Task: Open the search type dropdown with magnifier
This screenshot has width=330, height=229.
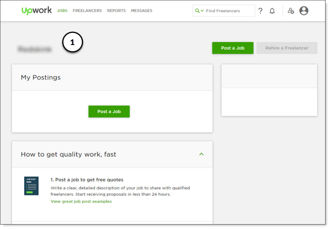Action: (199, 11)
